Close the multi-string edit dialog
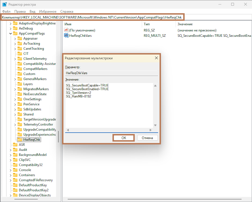 coord(156,58)
